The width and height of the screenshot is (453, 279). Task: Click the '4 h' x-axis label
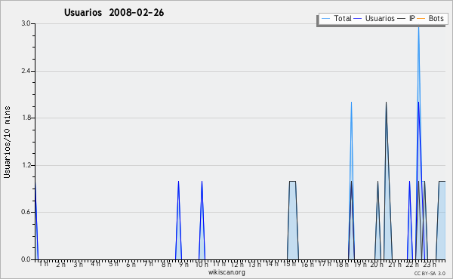tap(96, 264)
